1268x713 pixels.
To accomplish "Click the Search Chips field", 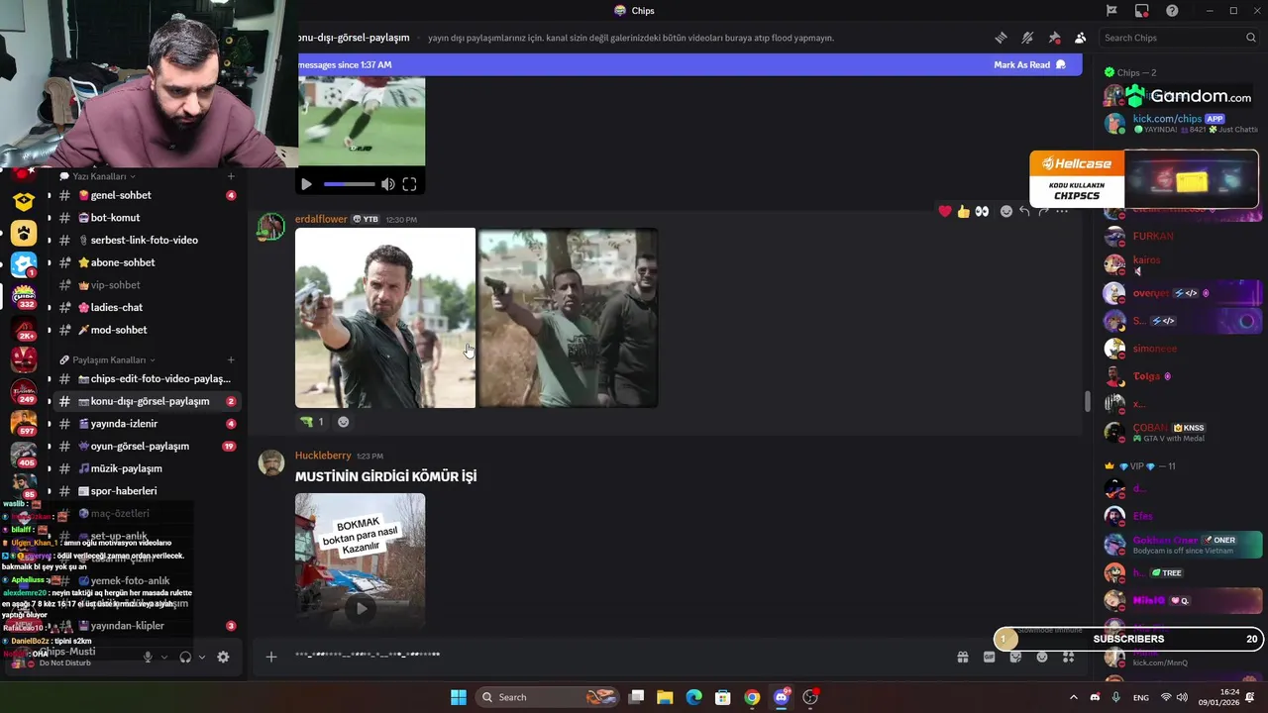I will (1179, 38).
